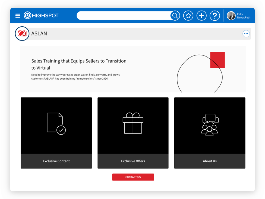This screenshot has width=265, height=199.
Task: Click the magnifying glass search icon
Action: click(x=175, y=16)
